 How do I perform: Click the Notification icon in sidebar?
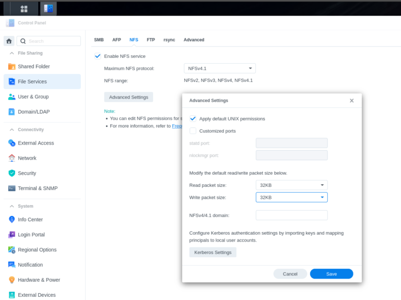[x=12, y=265]
